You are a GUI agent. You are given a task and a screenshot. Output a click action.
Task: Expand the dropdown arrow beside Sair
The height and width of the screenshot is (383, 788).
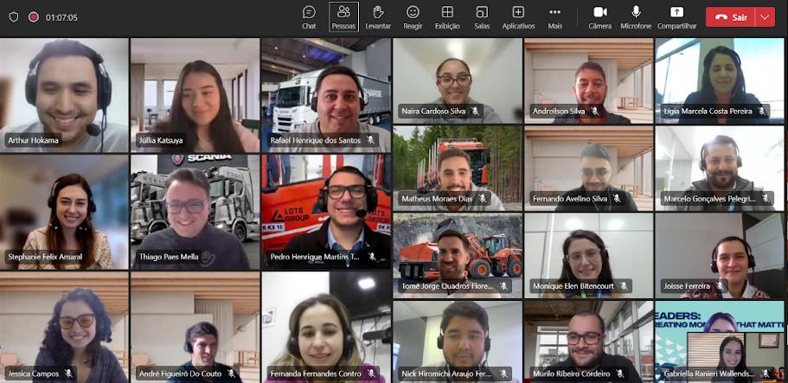pos(765,17)
